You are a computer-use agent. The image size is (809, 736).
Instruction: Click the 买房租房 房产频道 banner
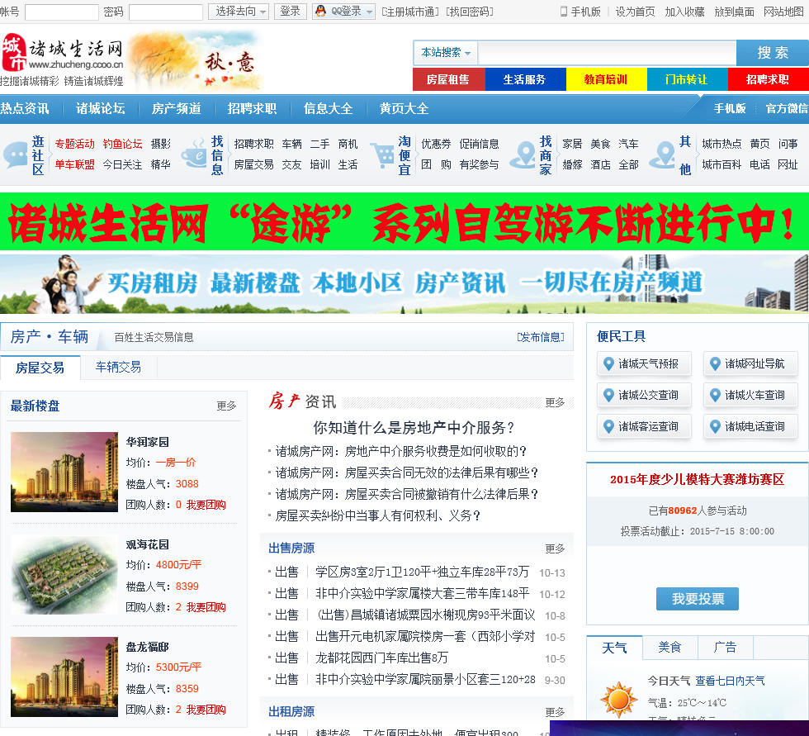(404, 284)
